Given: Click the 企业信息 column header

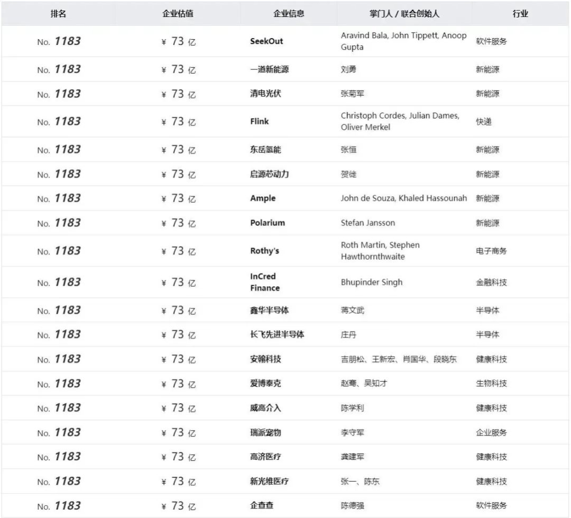Looking at the screenshot, I should pyautogui.click(x=289, y=14).
